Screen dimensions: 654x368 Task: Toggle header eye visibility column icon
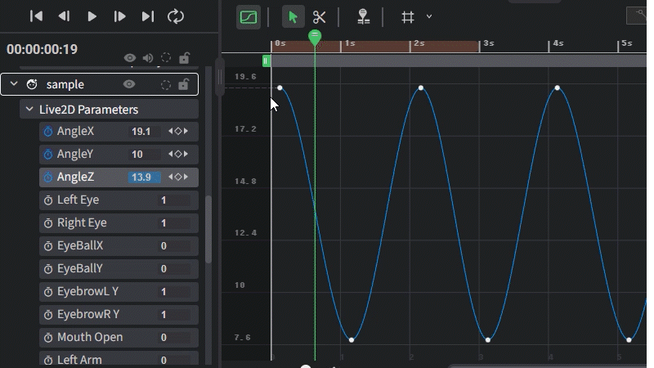130,57
